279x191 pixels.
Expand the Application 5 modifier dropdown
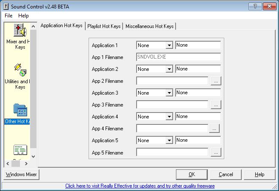click(169, 140)
